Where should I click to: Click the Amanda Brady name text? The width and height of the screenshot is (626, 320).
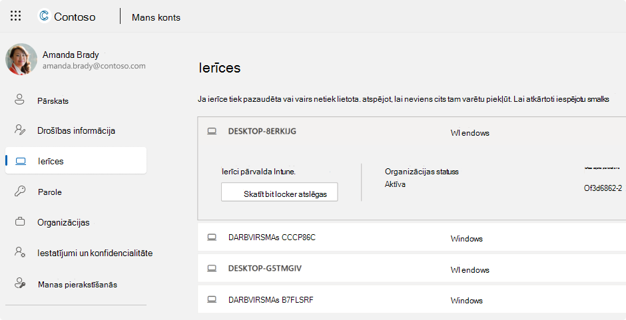(x=71, y=55)
